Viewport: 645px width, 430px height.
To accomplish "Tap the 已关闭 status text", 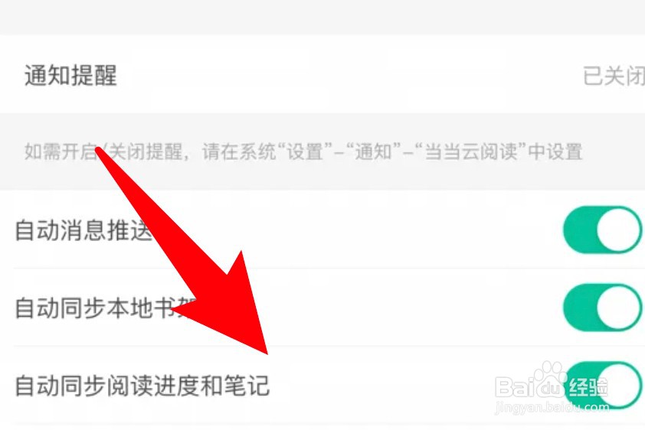I will [614, 76].
